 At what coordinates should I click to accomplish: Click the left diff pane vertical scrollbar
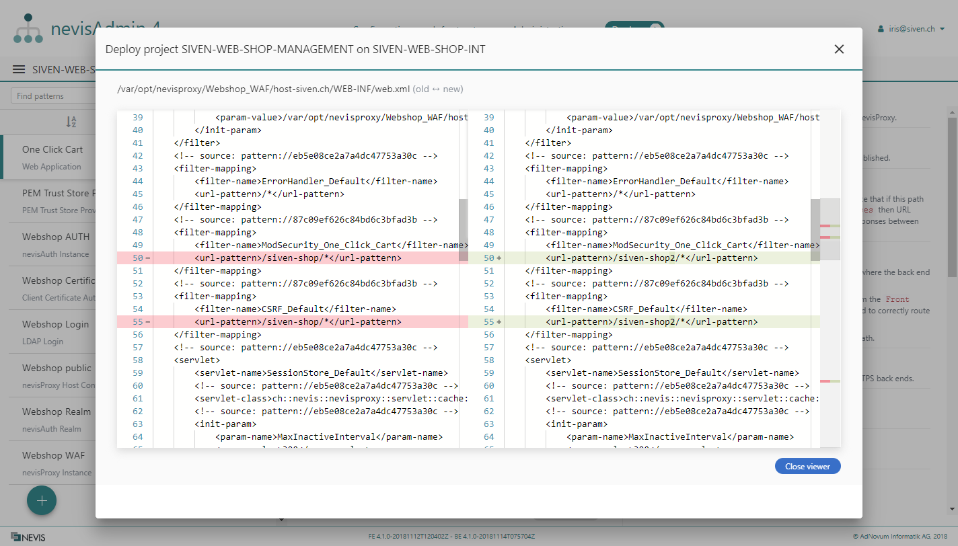[x=464, y=230]
